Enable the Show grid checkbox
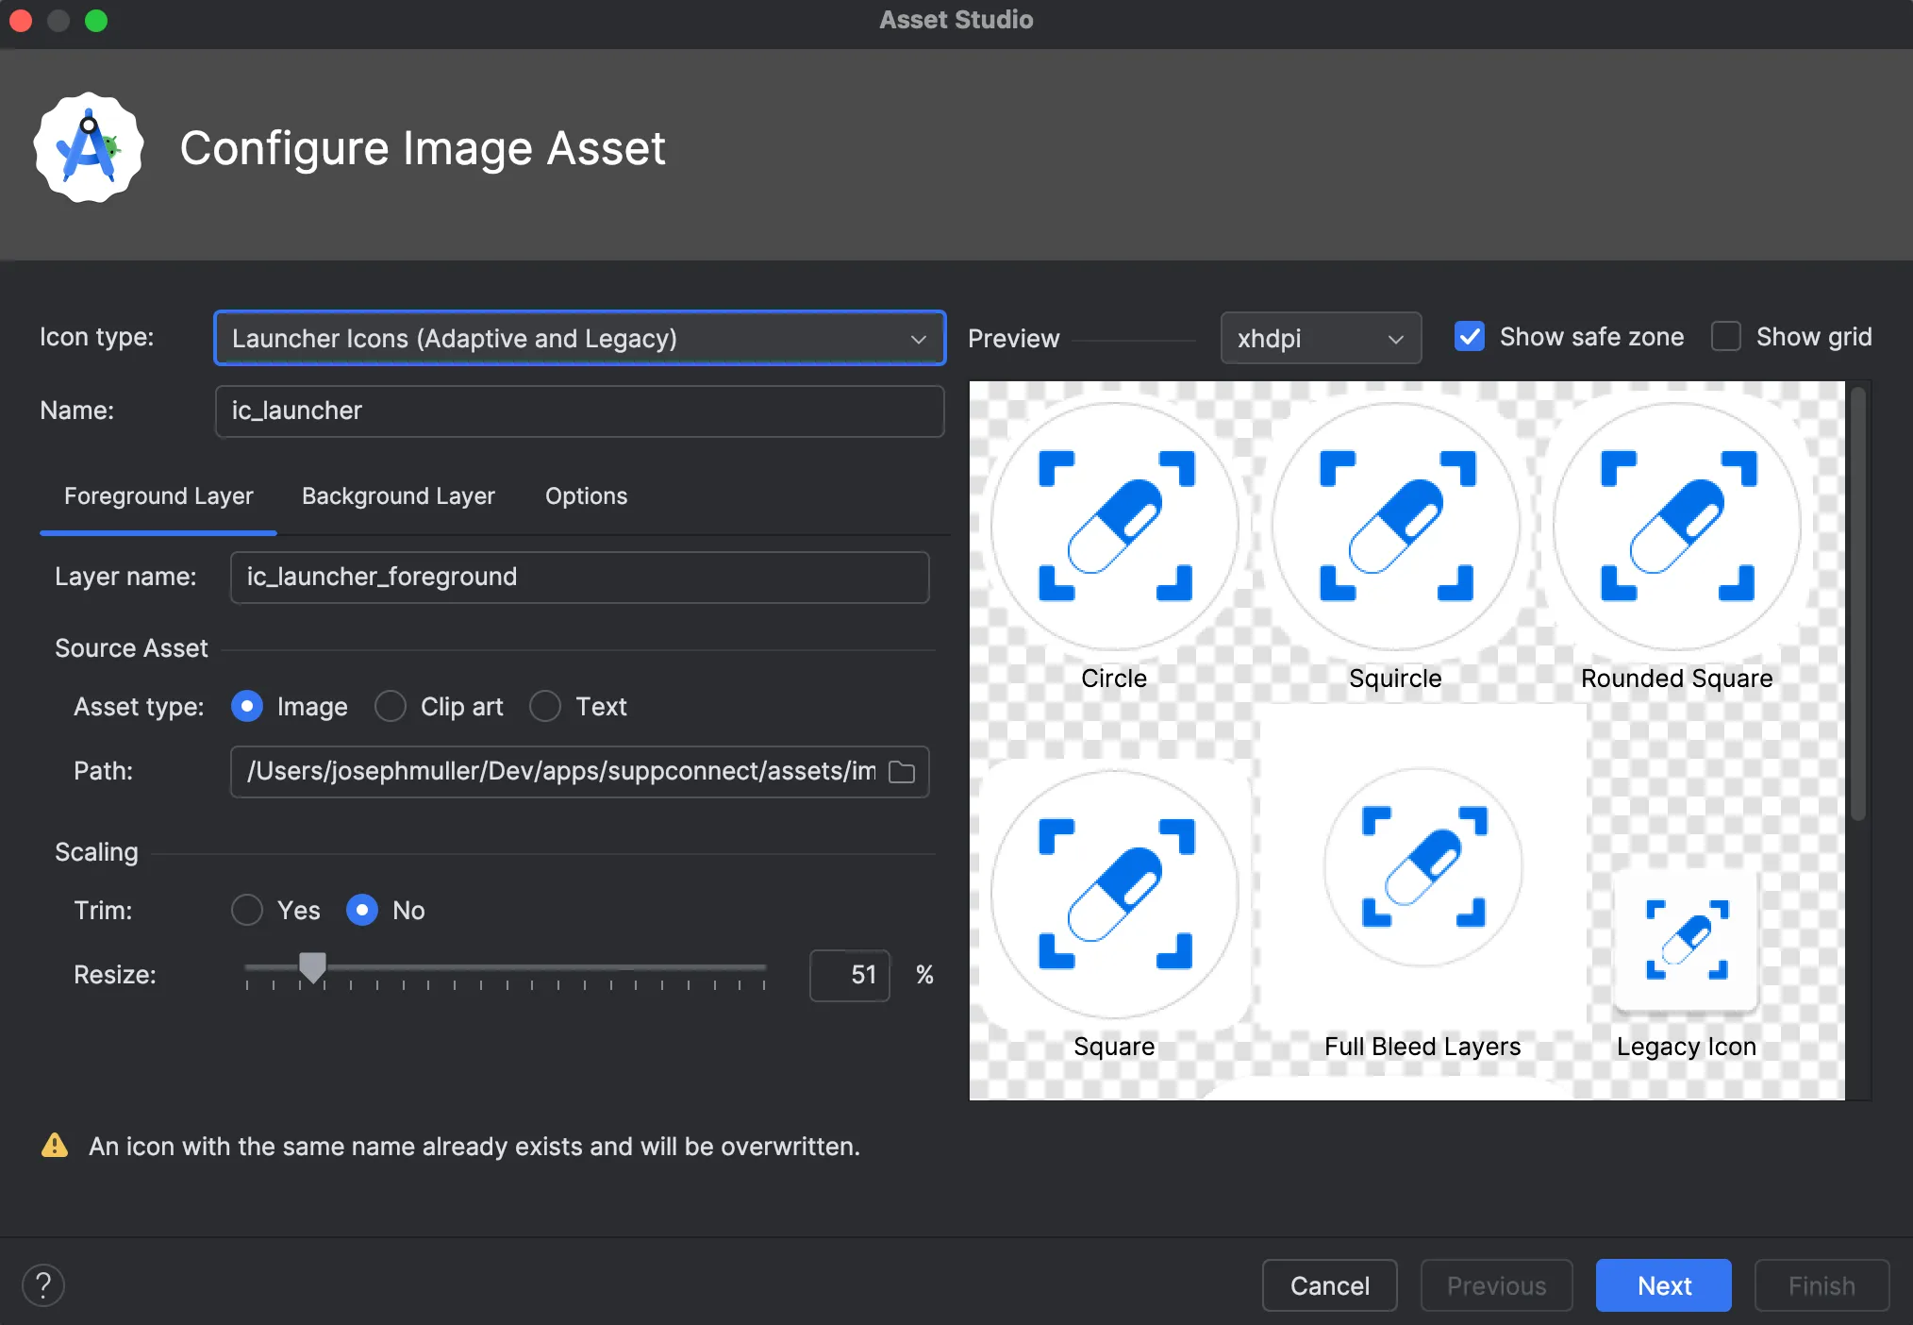The width and height of the screenshot is (1913, 1325). coord(1726,337)
